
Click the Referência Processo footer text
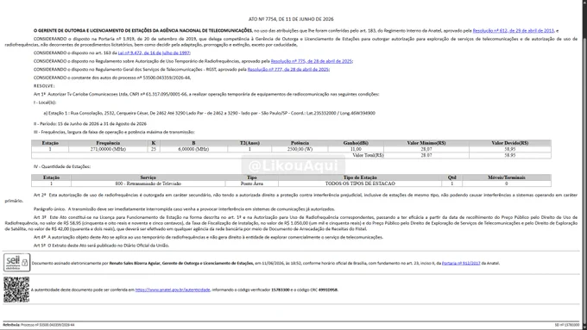39,325
